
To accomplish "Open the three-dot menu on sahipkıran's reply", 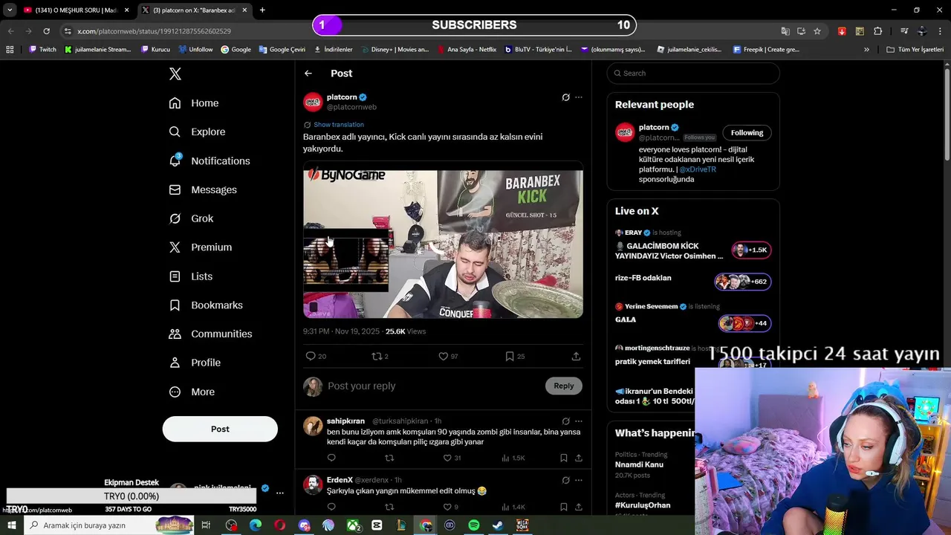I will pos(579,421).
